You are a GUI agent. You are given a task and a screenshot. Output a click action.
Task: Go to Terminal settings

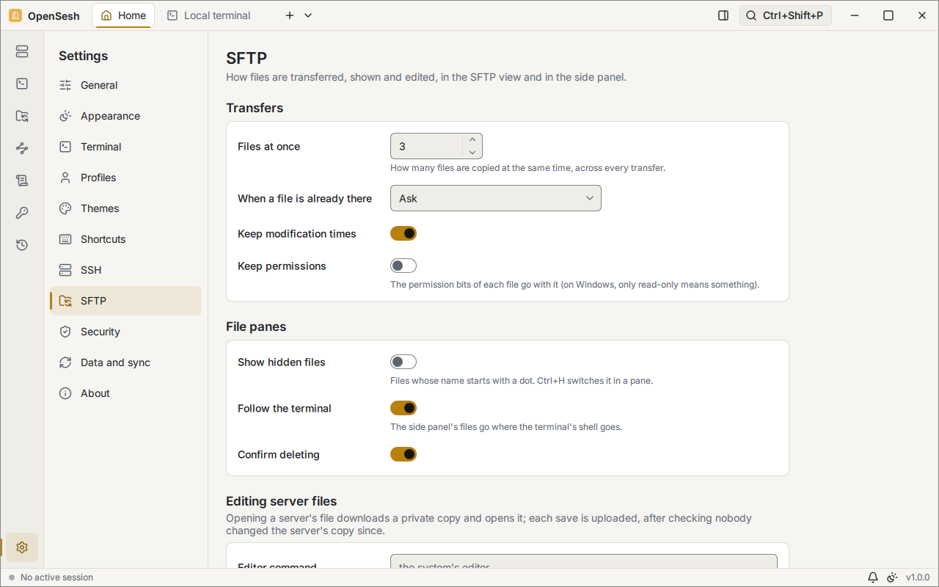point(125,147)
